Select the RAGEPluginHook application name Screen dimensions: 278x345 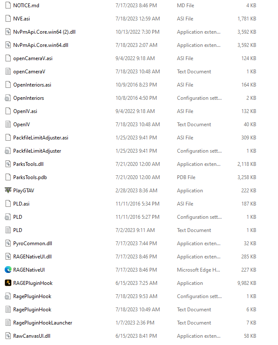(33, 283)
